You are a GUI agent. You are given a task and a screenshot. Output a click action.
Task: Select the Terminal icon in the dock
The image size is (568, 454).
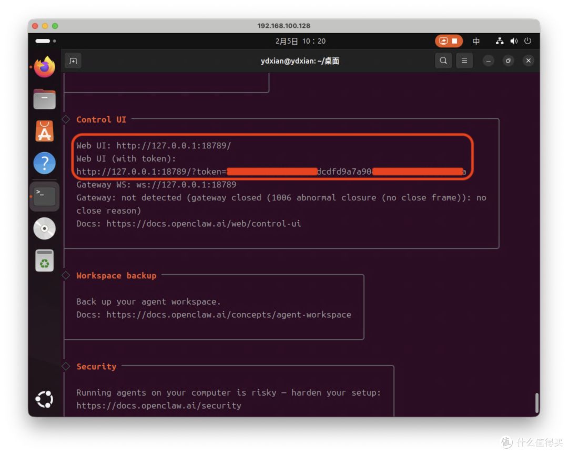pos(45,196)
